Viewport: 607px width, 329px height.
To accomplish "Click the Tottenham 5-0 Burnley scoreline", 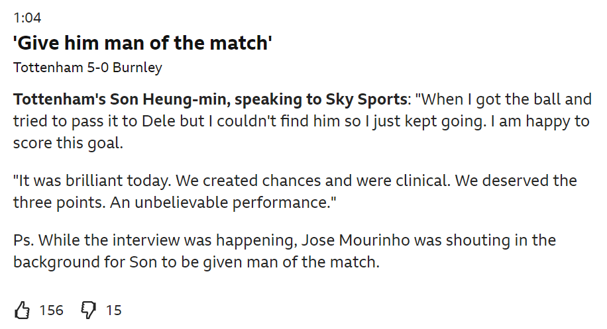I will click(87, 68).
